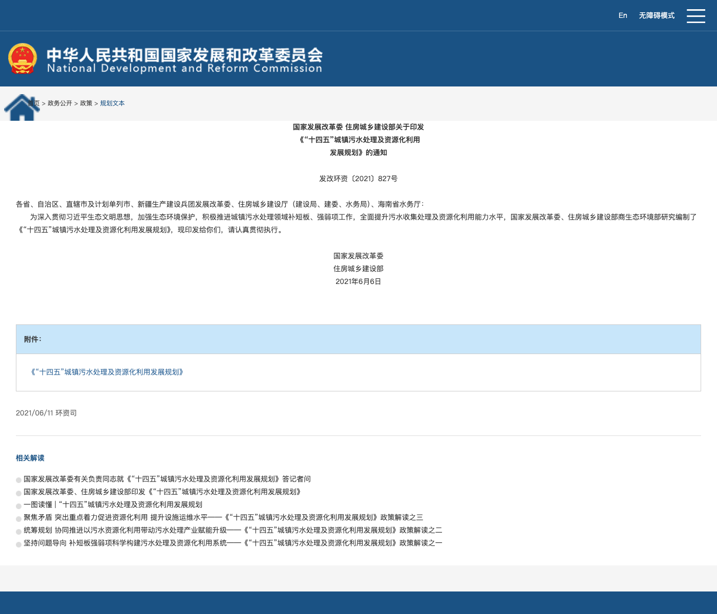
Task: Click document number 发改环资〔2021〕827号
Action: click(x=358, y=179)
